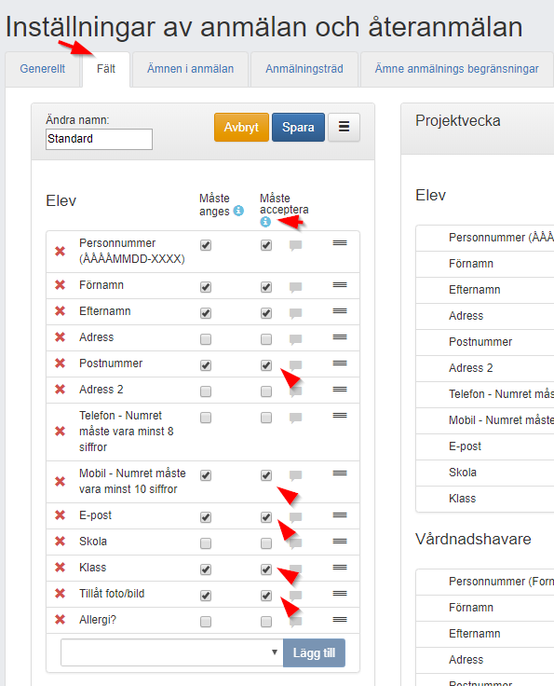Uncheck Måste acceptera for Postnummer
Image resolution: width=554 pixels, height=686 pixels.
tap(266, 365)
